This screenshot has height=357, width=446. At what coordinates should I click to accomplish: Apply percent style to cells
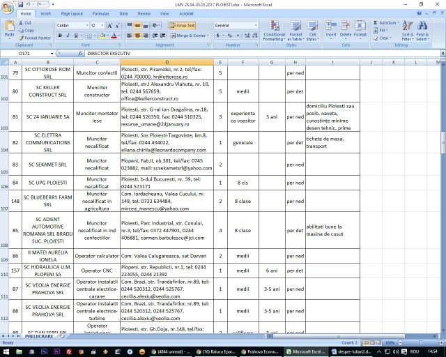230,36
